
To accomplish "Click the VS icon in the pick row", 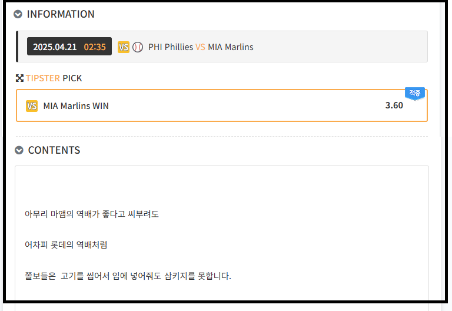I will click(32, 106).
